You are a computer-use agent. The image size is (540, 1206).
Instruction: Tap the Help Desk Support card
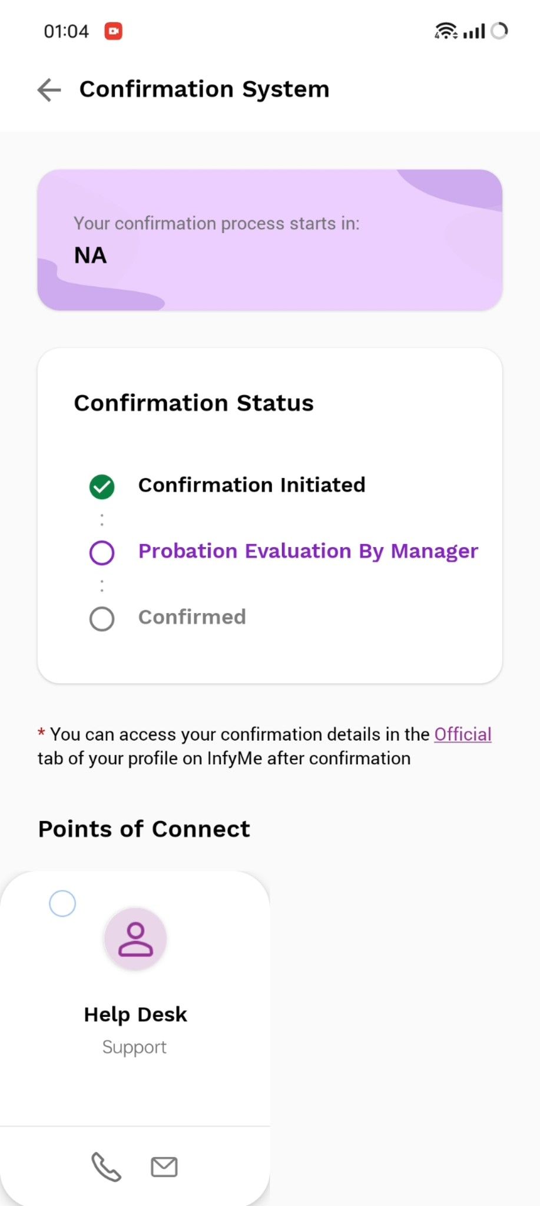tap(135, 1014)
